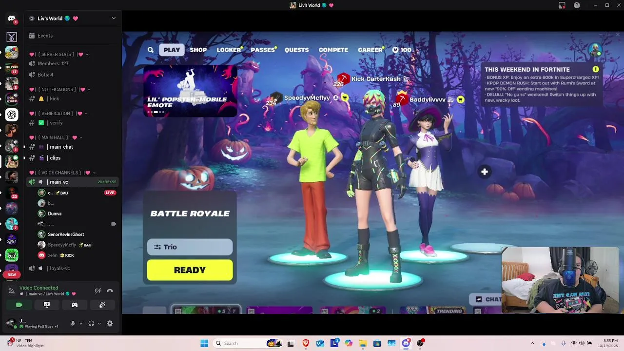Open the kick notifications channel
The width and height of the screenshot is (624, 351).
coord(73,98)
